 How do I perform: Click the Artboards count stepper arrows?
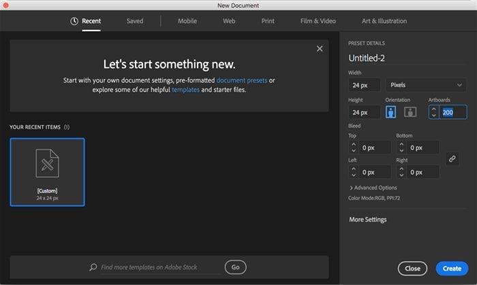(x=433, y=112)
